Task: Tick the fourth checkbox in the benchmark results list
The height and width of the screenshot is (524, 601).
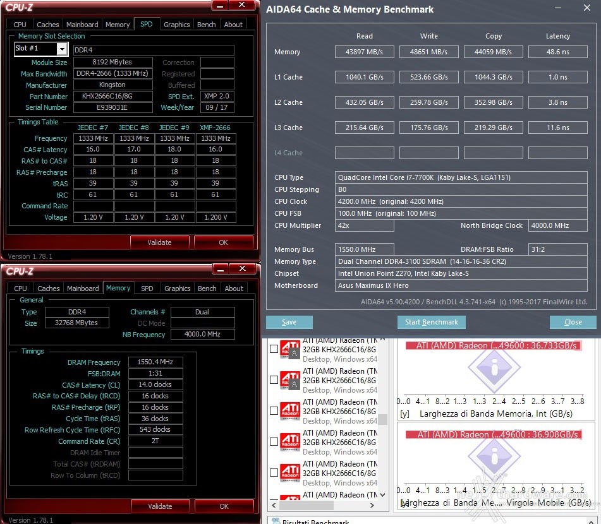Action: tap(274, 442)
